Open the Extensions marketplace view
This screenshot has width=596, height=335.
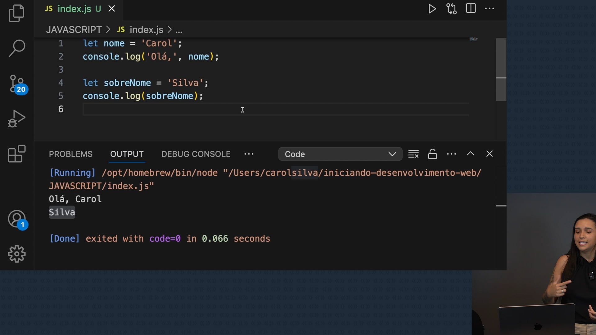16,154
